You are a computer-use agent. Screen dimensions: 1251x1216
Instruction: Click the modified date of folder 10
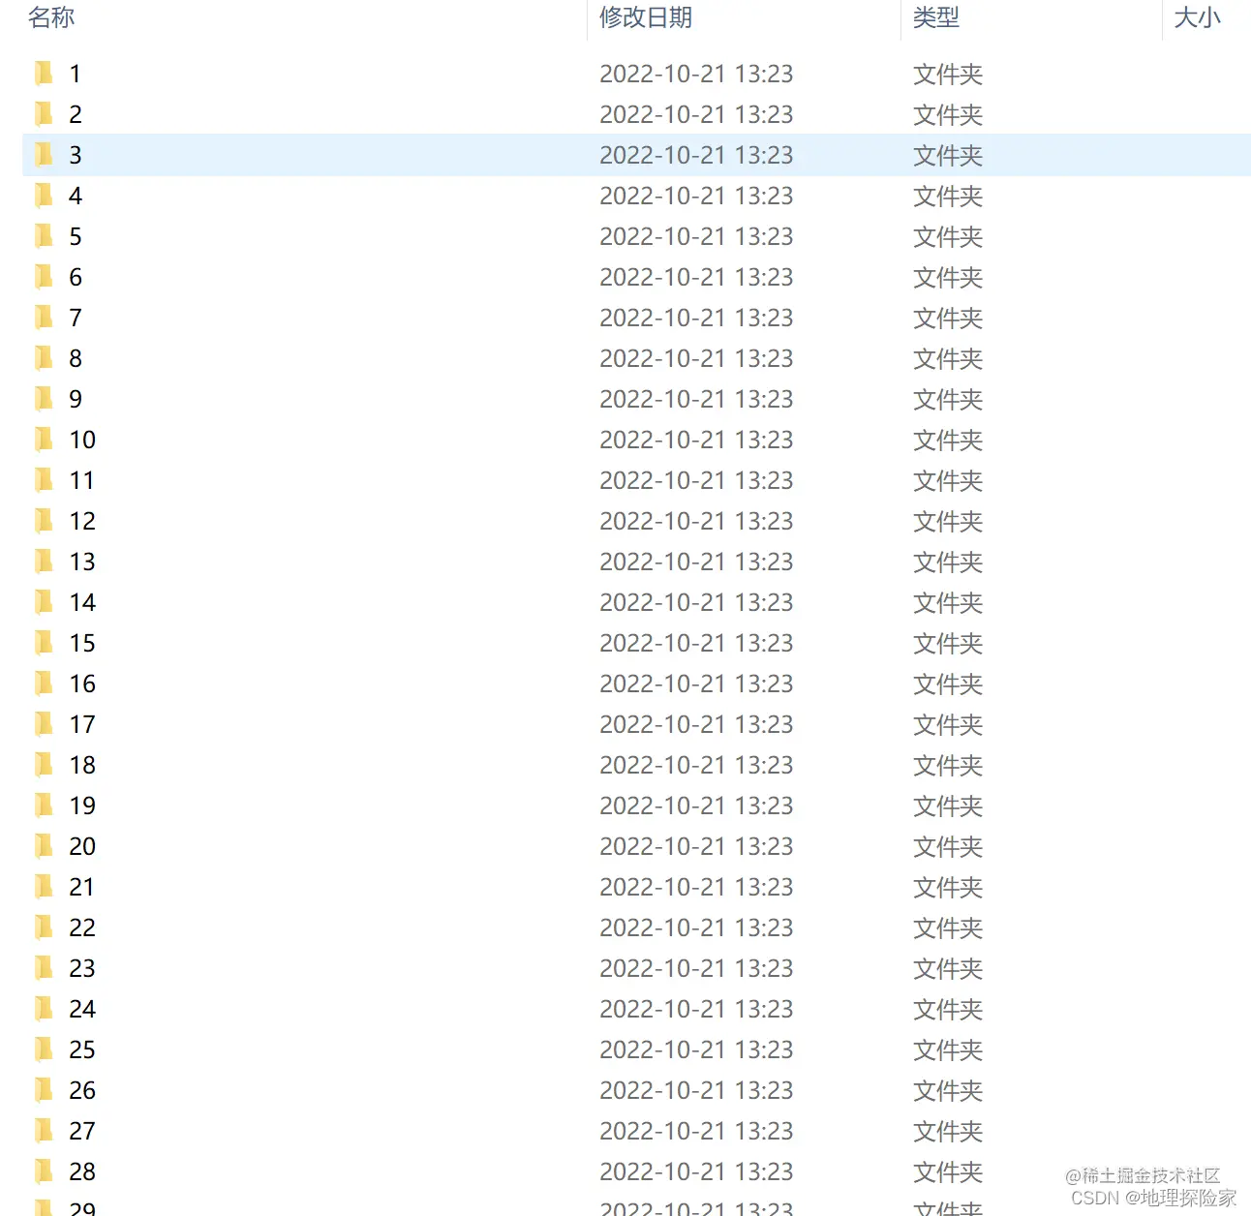(x=696, y=440)
